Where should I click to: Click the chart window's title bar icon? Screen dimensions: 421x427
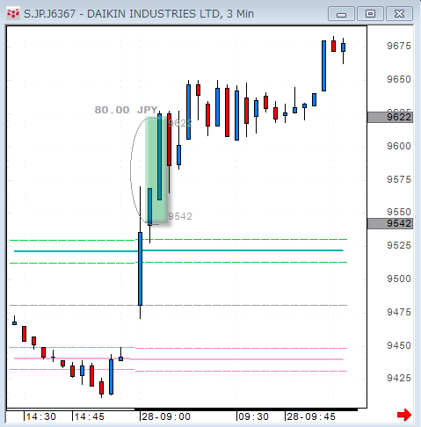(13, 14)
